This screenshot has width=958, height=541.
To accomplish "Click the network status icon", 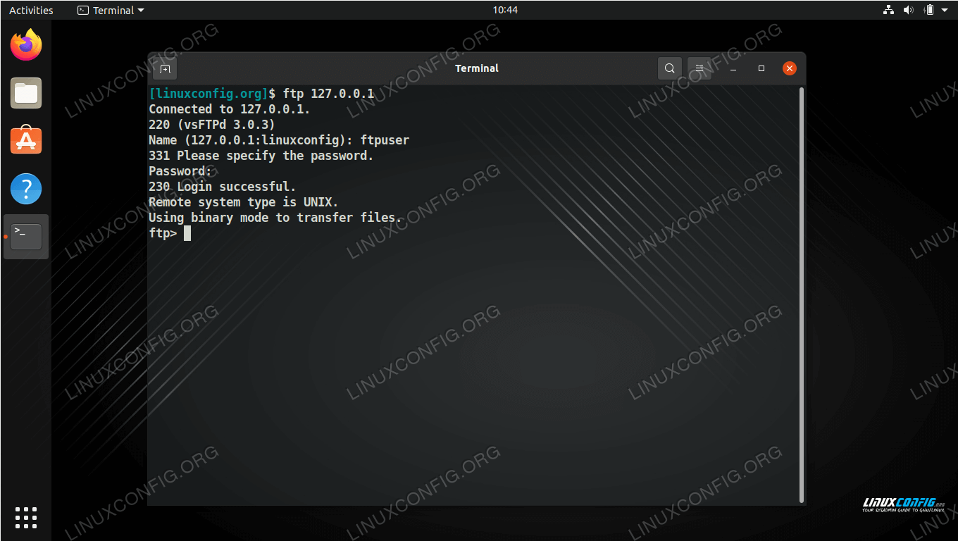I will click(888, 10).
